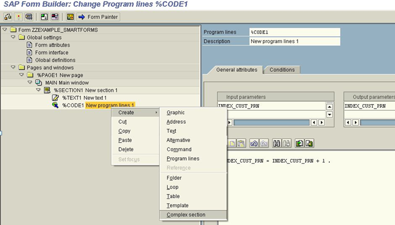Click the paste clipboard icon in editor toolbar
This screenshot has height=225, width=395.
click(x=241, y=143)
